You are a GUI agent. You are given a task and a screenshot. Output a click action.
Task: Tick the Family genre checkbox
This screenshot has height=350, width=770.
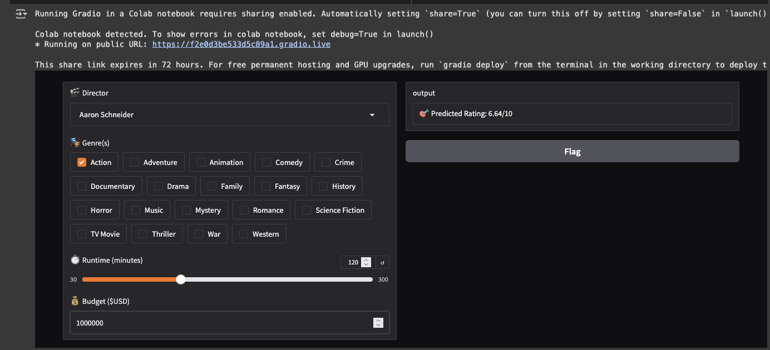pyautogui.click(x=212, y=186)
